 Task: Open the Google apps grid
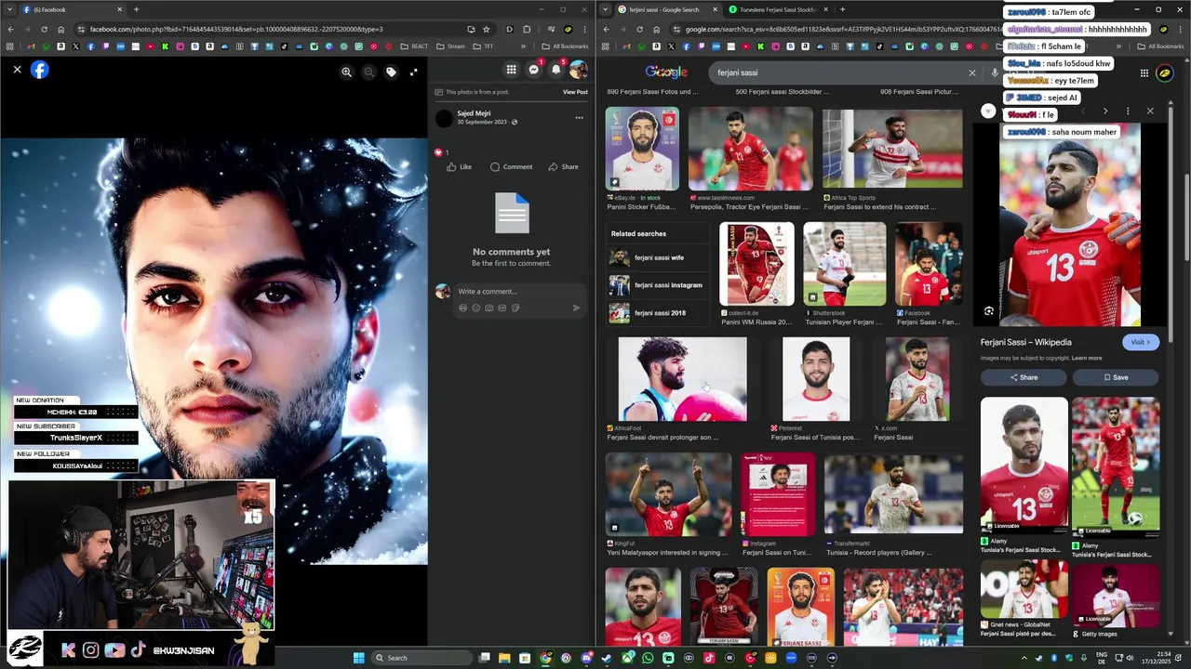pyautogui.click(x=1144, y=72)
